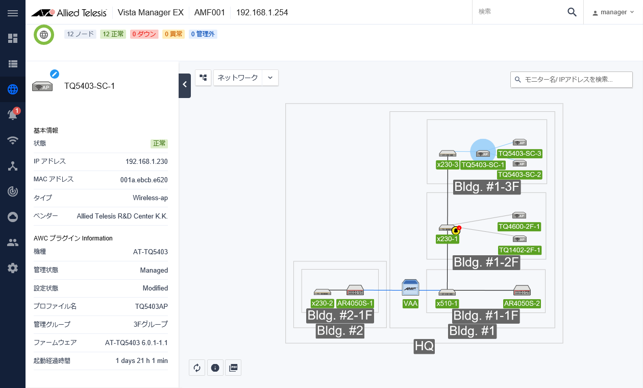Screen dimensions: 643x388
Task: Open the wireless Wi-Fi icon in sidebar
Action: pyautogui.click(x=13, y=140)
